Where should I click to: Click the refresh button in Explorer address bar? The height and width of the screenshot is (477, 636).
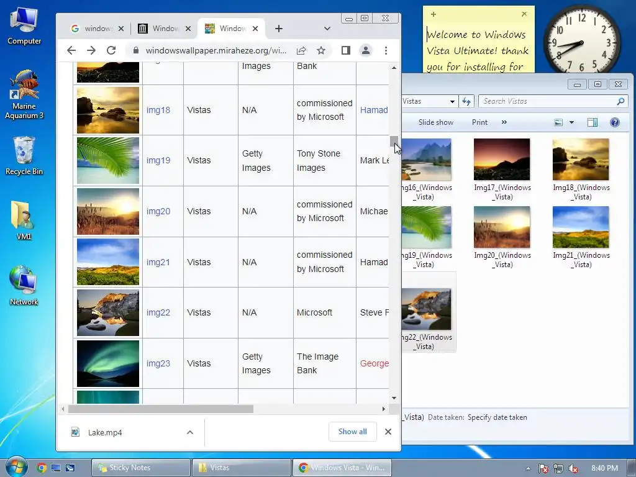pos(466,101)
